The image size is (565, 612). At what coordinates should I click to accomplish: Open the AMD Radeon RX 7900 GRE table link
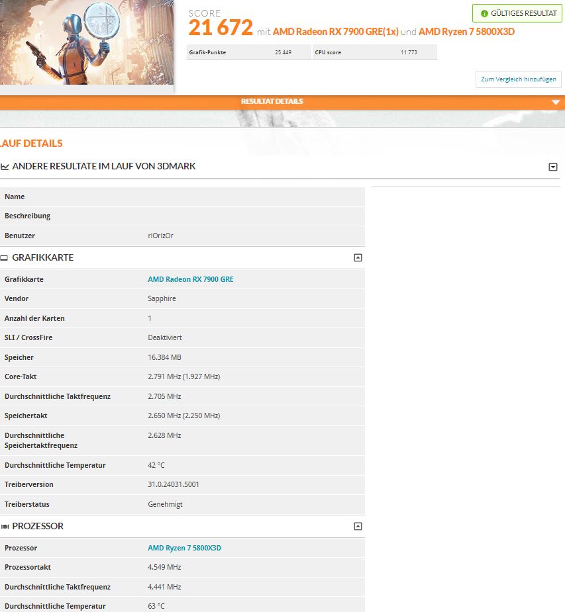(190, 279)
